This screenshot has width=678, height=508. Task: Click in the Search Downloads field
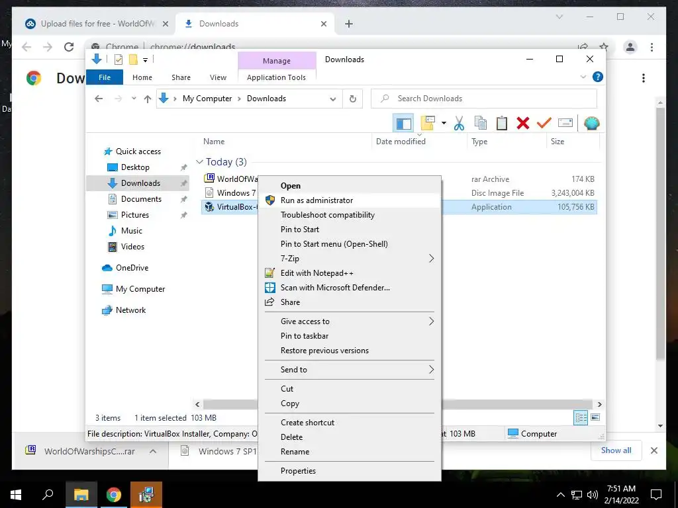coord(484,99)
